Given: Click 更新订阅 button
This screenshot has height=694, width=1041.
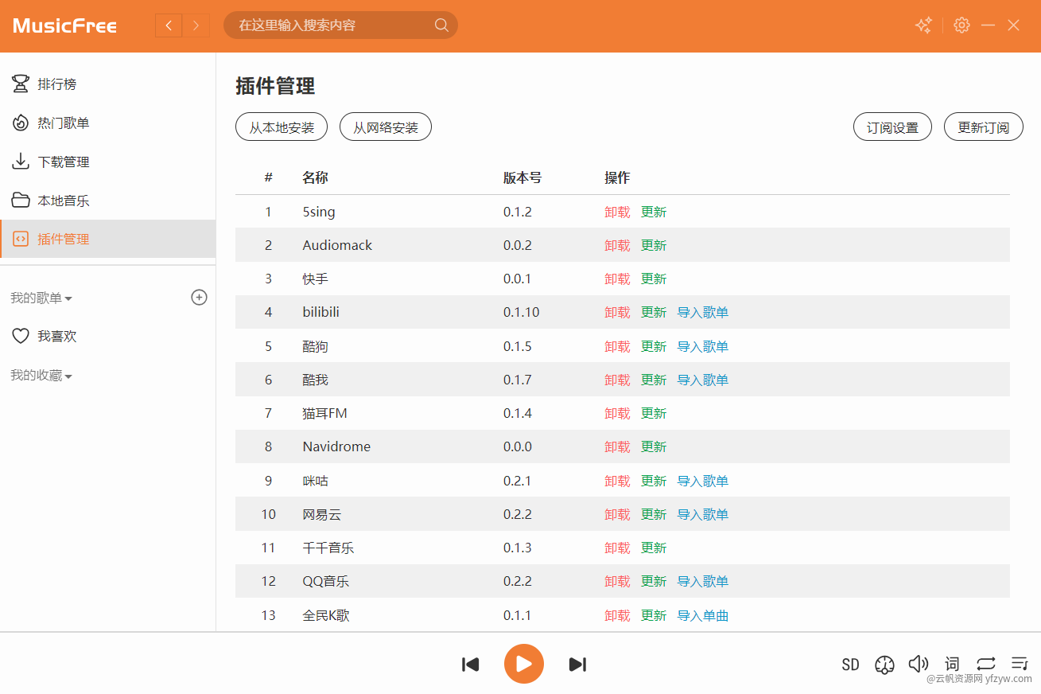Looking at the screenshot, I should coord(984,127).
